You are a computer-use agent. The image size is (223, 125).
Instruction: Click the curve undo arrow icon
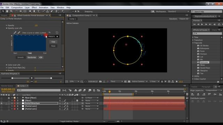[x=49, y=33]
